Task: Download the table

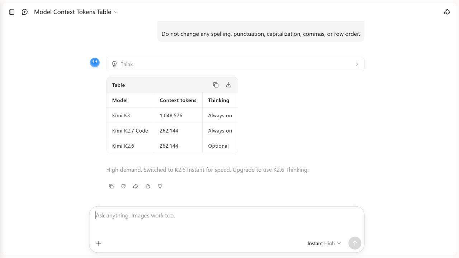Action: point(228,85)
